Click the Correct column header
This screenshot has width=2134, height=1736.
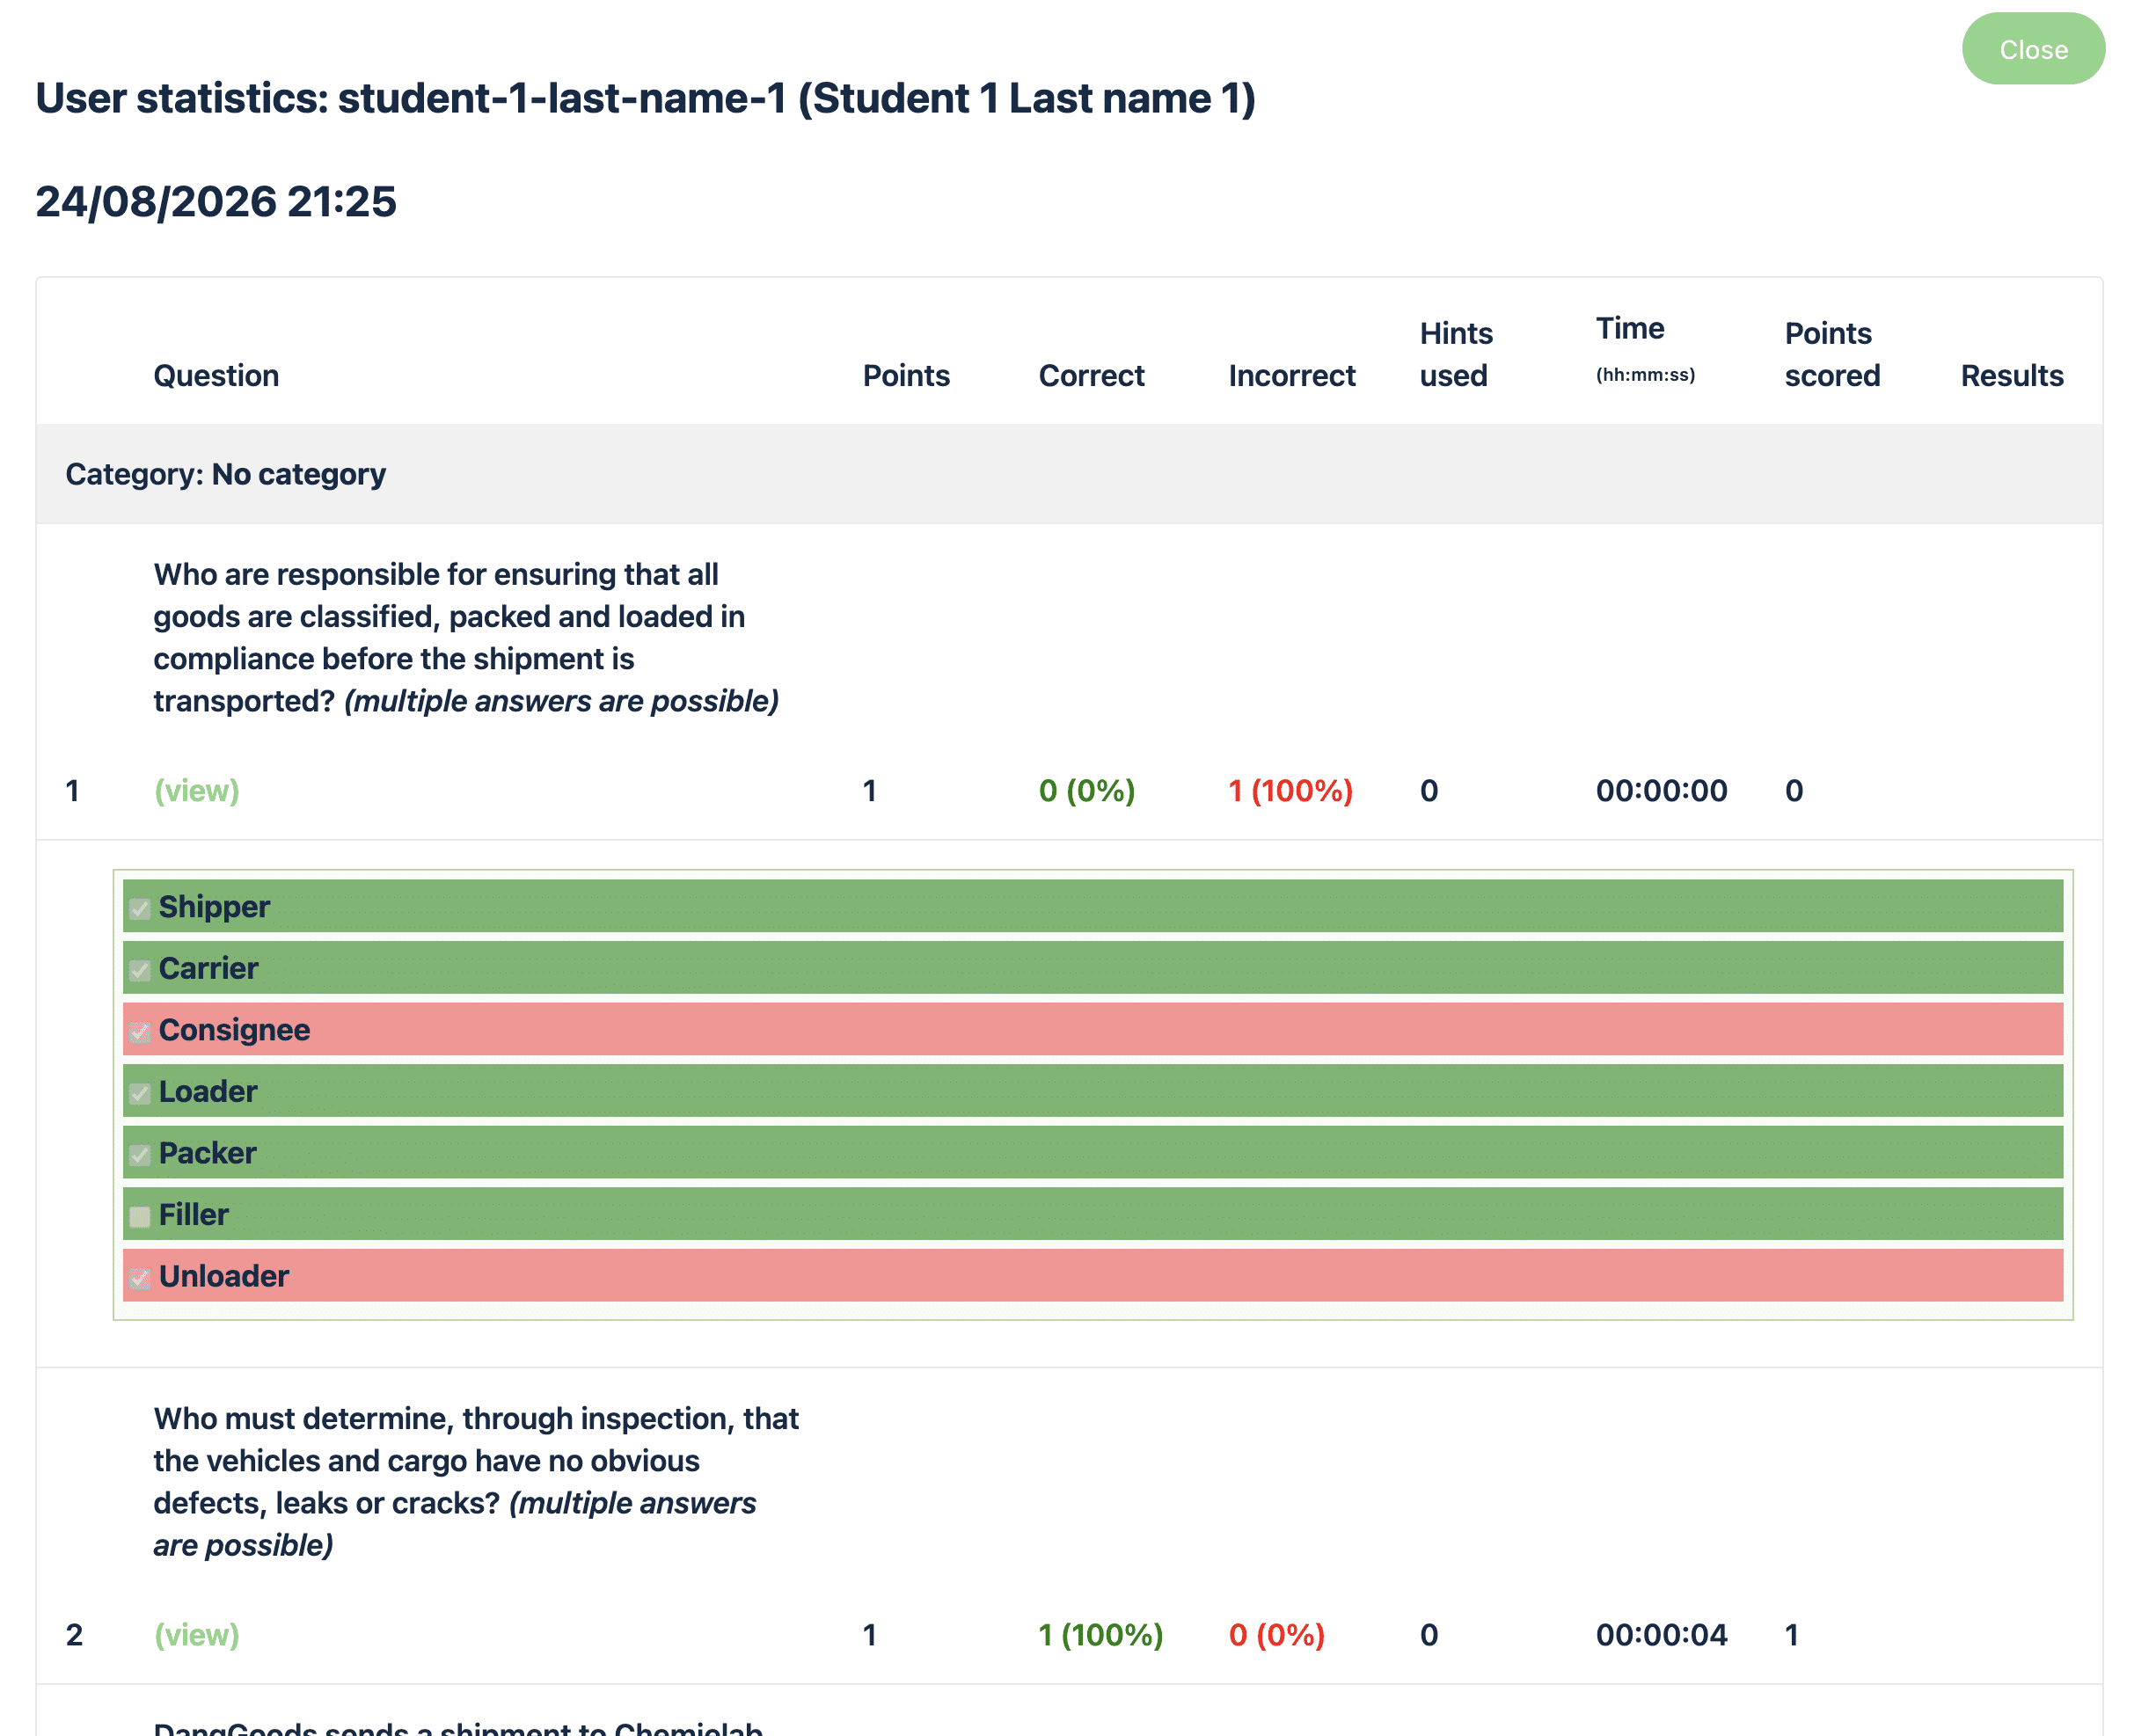pos(1091,376)
